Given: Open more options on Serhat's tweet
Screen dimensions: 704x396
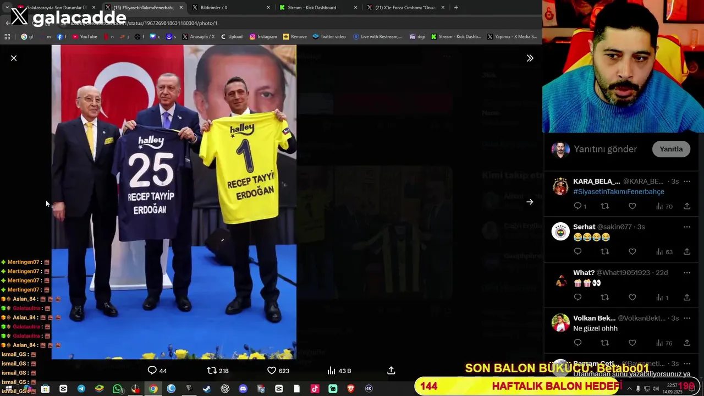Looking at the screenshot, I should click(x=687, y=227).
